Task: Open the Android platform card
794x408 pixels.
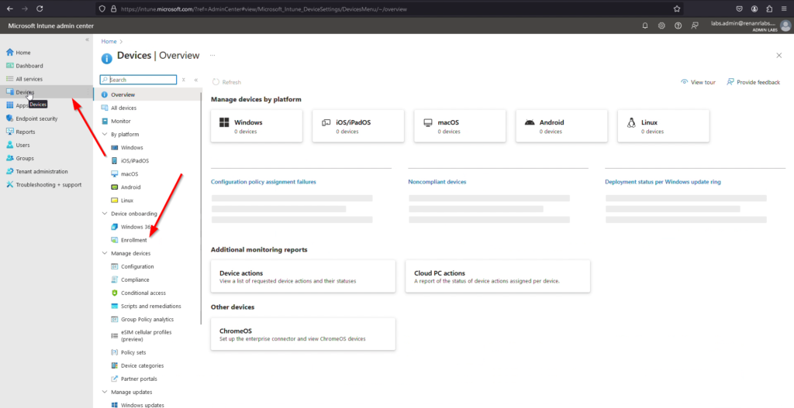Action: (562, 126)
